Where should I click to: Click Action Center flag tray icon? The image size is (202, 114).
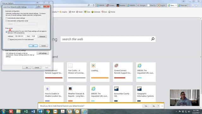[x=180, y=111]
